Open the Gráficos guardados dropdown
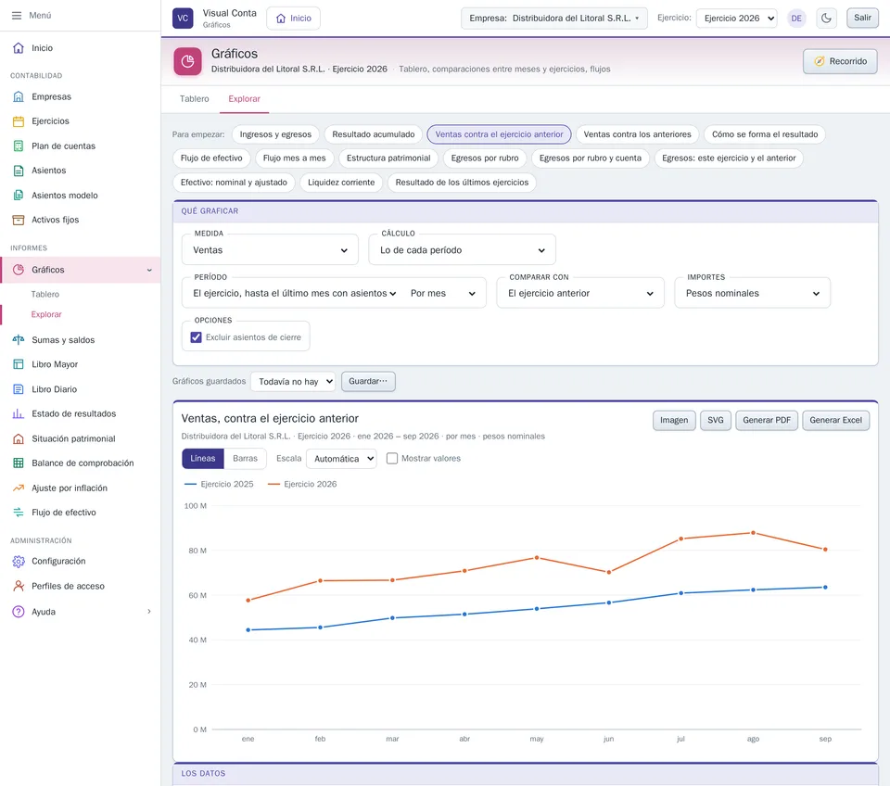Image resolution: width=890 pixels, height=786 pixels. pos(293,382)
